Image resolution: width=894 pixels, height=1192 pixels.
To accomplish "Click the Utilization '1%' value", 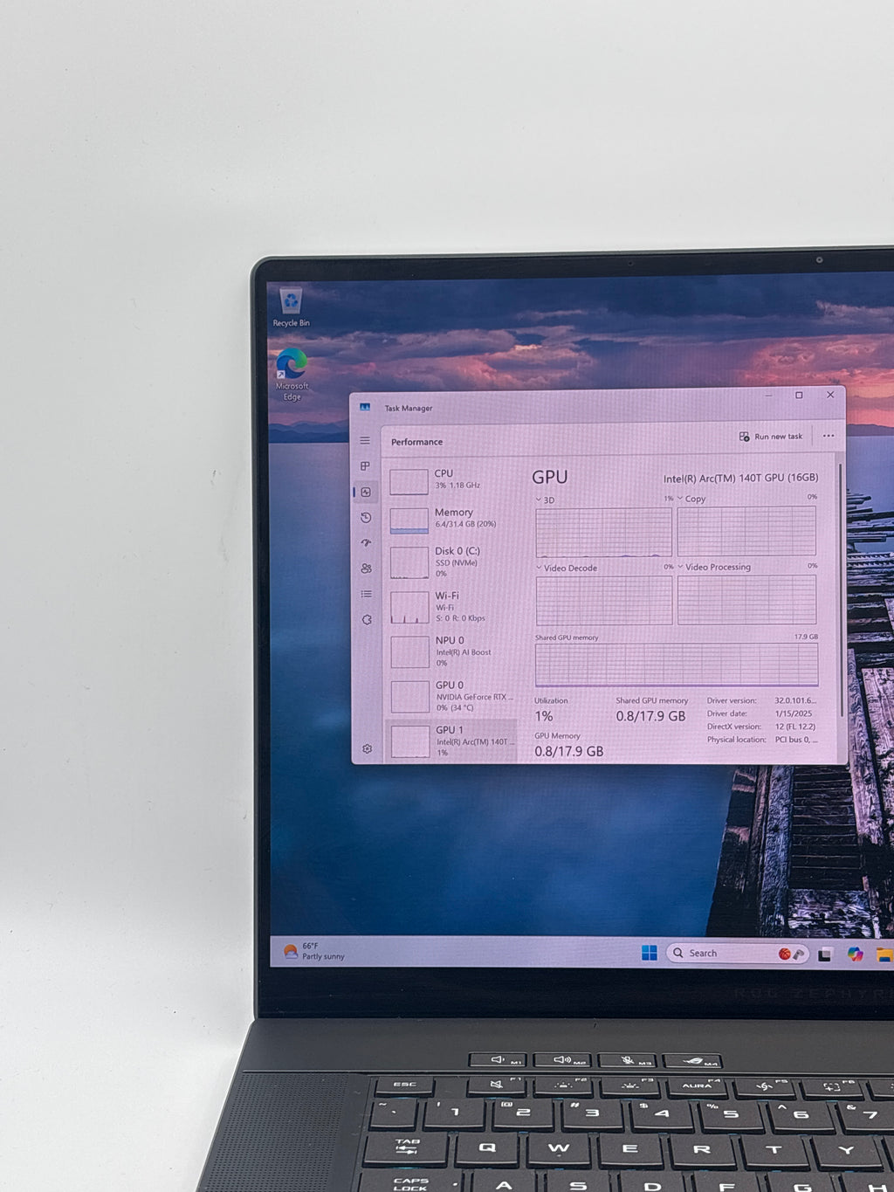I will [x=544, y=716].
